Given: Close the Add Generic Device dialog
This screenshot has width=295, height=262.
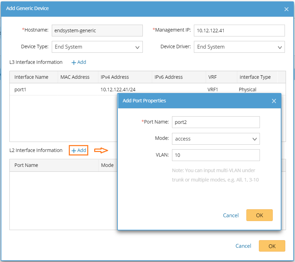Looking at the screenshot, I should pos(286,9).
